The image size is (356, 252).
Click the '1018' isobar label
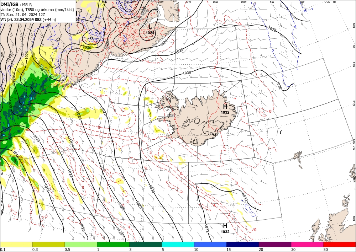pos(46,188)
